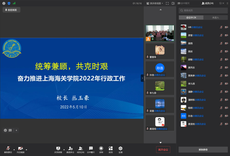This screenshot has height=156, width=230.
Task: Select 董慧珠 participant tile
Action: click(160, 51)
